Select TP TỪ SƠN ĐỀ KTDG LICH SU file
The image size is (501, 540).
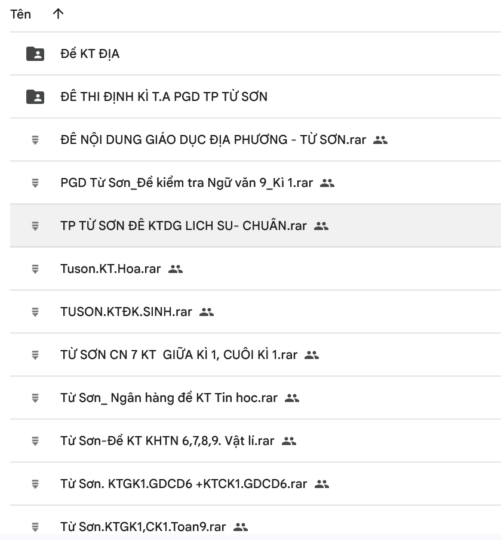point(183,226)
